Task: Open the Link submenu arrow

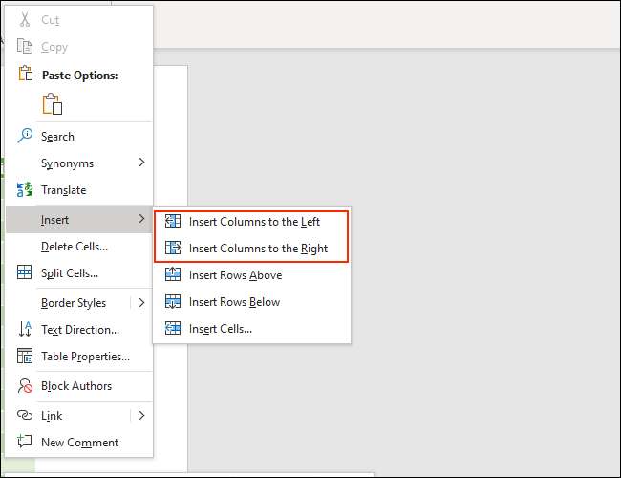Action: pyautogui.click(x=141, y=415)
